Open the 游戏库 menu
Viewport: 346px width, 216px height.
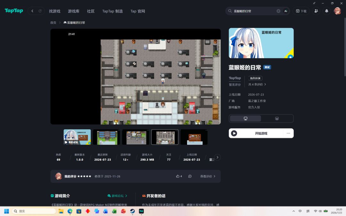(x=73, y=11)
